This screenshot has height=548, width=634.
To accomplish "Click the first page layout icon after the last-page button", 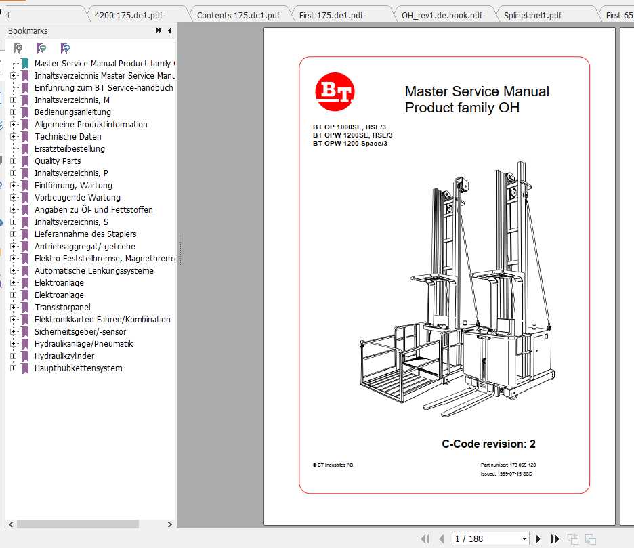I will pyautogui.click(x=572, y=539).
